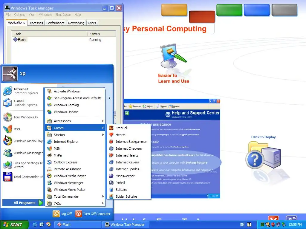Click the Start button
Image resolution: width=306 pixels, height=229 pixels.
14,225
